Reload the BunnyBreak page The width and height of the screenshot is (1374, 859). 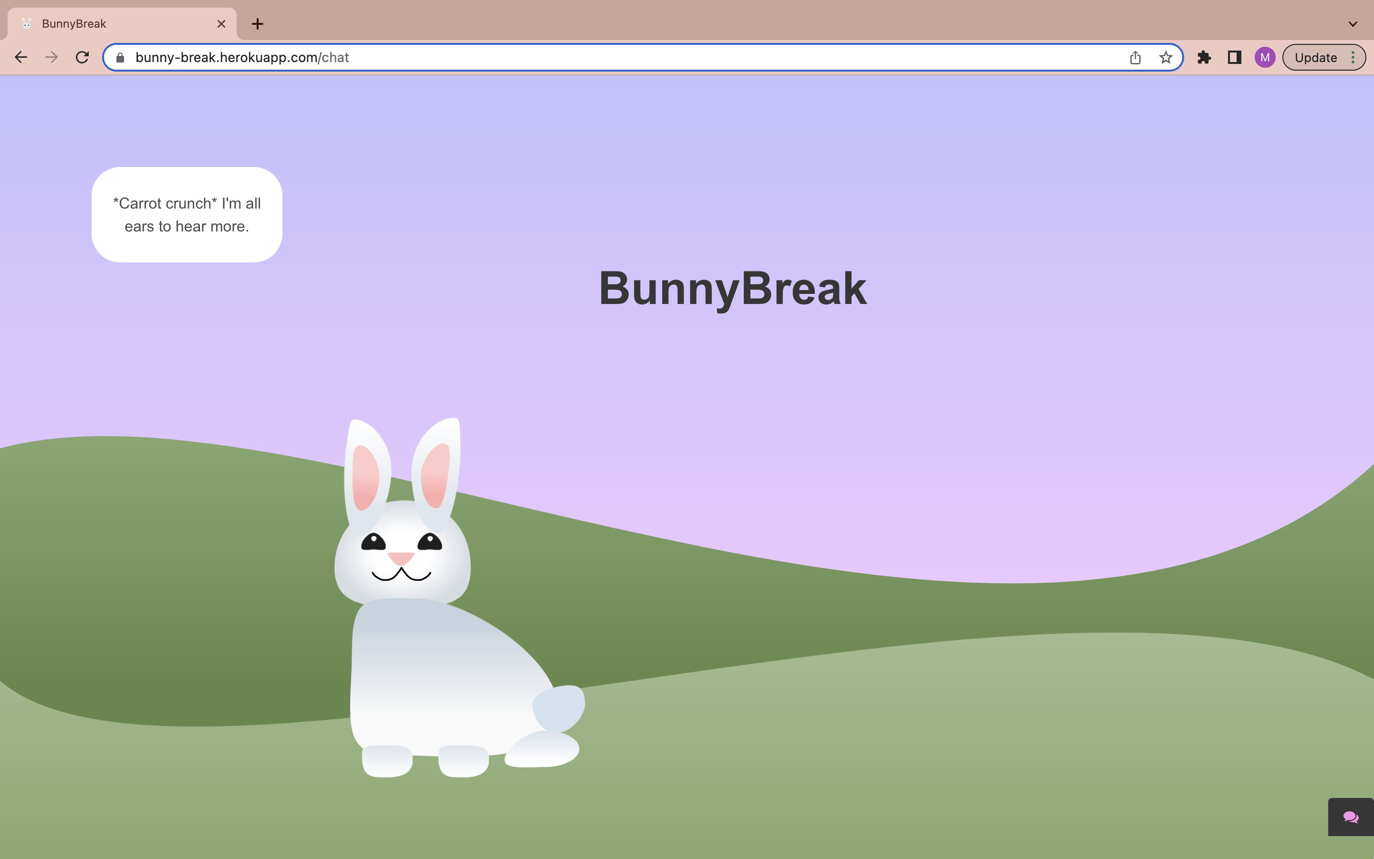tap(83, 57)
